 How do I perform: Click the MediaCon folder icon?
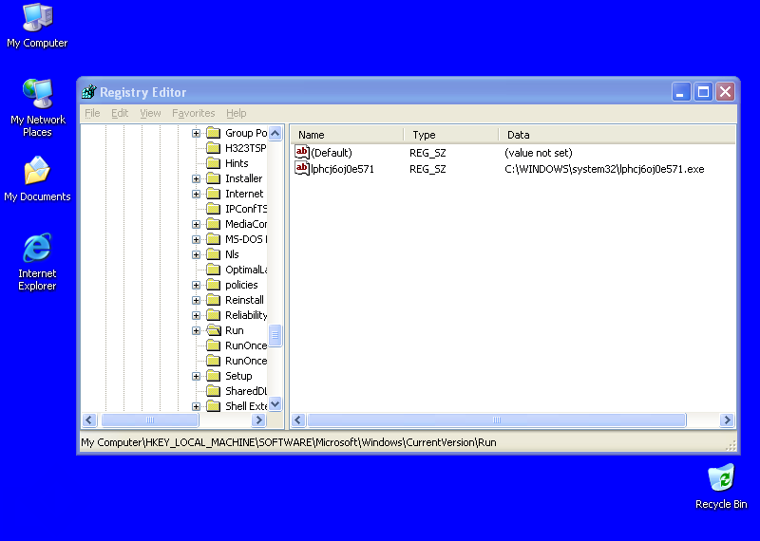coord(213,224)
